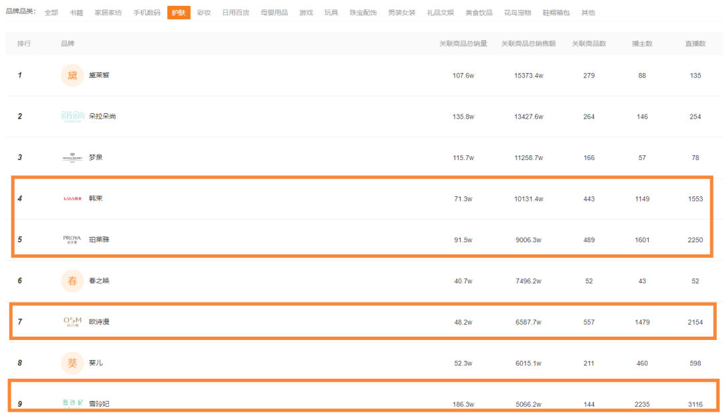Click the 6587.7w value in 欧诗漫 row
The width and height of the screenshot is (723, 413).
[x=528, y=322]
